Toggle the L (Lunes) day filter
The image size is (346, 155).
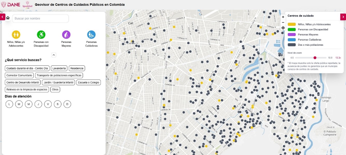point(9,104)
